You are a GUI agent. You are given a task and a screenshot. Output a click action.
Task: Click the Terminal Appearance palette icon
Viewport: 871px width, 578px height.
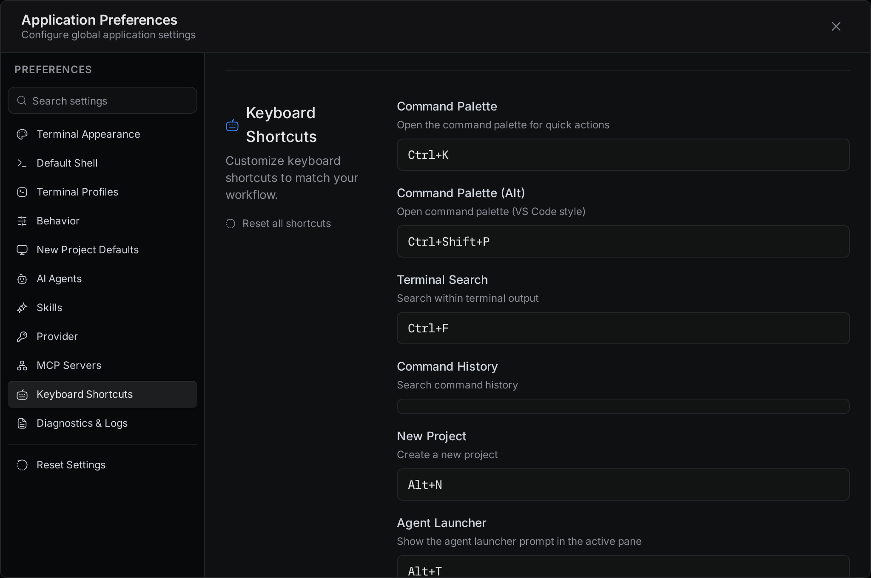tap(22, 134)
